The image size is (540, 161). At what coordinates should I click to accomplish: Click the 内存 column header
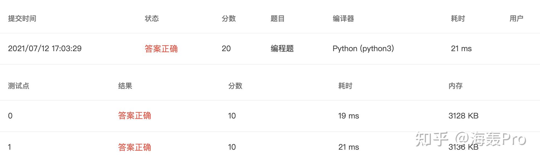(x=456, y=86)
